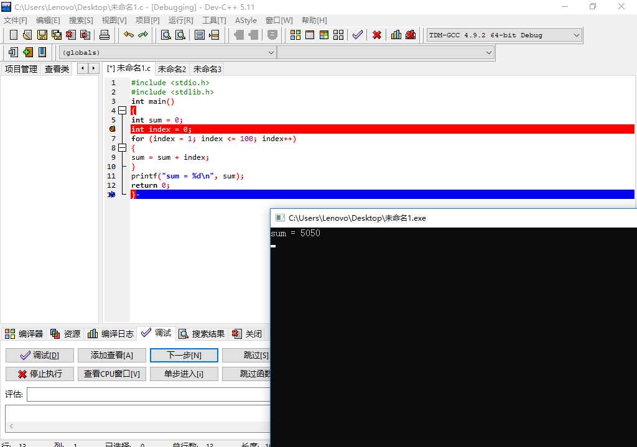The height and width of the screenshot is (447, 637).
Task: Open the 搜索结果 bottom tab
Action: coord(202,334)
